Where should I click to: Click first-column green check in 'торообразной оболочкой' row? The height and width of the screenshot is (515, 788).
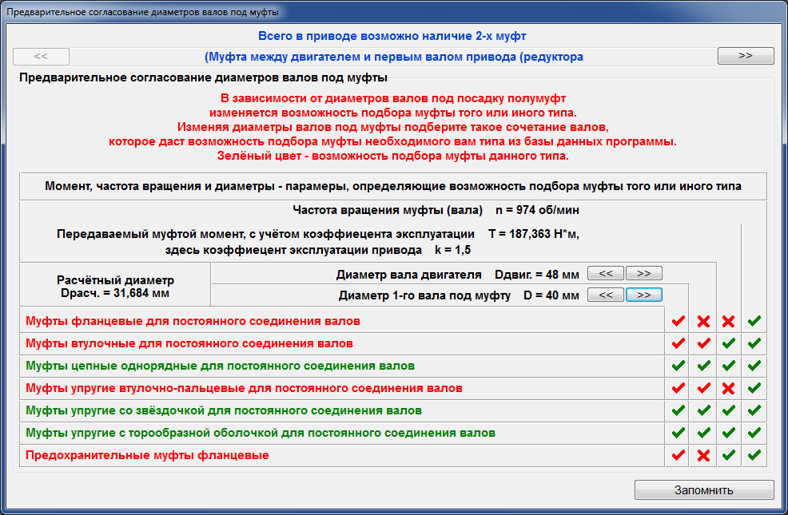679,433
